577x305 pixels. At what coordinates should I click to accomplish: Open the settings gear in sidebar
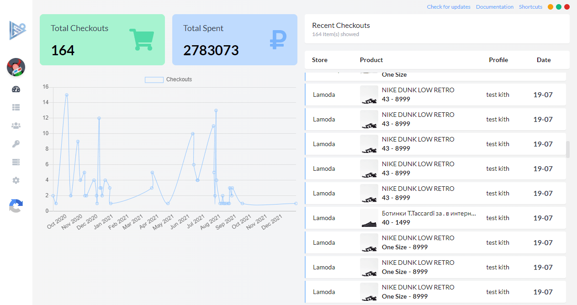tap(16, 180)
